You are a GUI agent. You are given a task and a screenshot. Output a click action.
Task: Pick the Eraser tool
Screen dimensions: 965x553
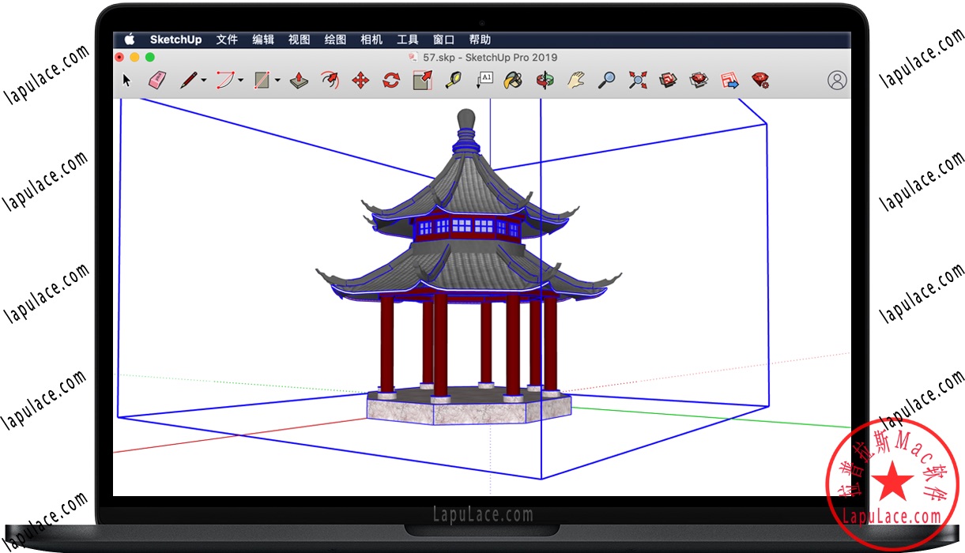click(x=157, y=80)
